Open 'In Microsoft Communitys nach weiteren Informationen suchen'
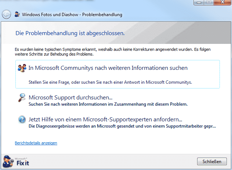This screenshot has height=170, width=232. coord(117,74)
